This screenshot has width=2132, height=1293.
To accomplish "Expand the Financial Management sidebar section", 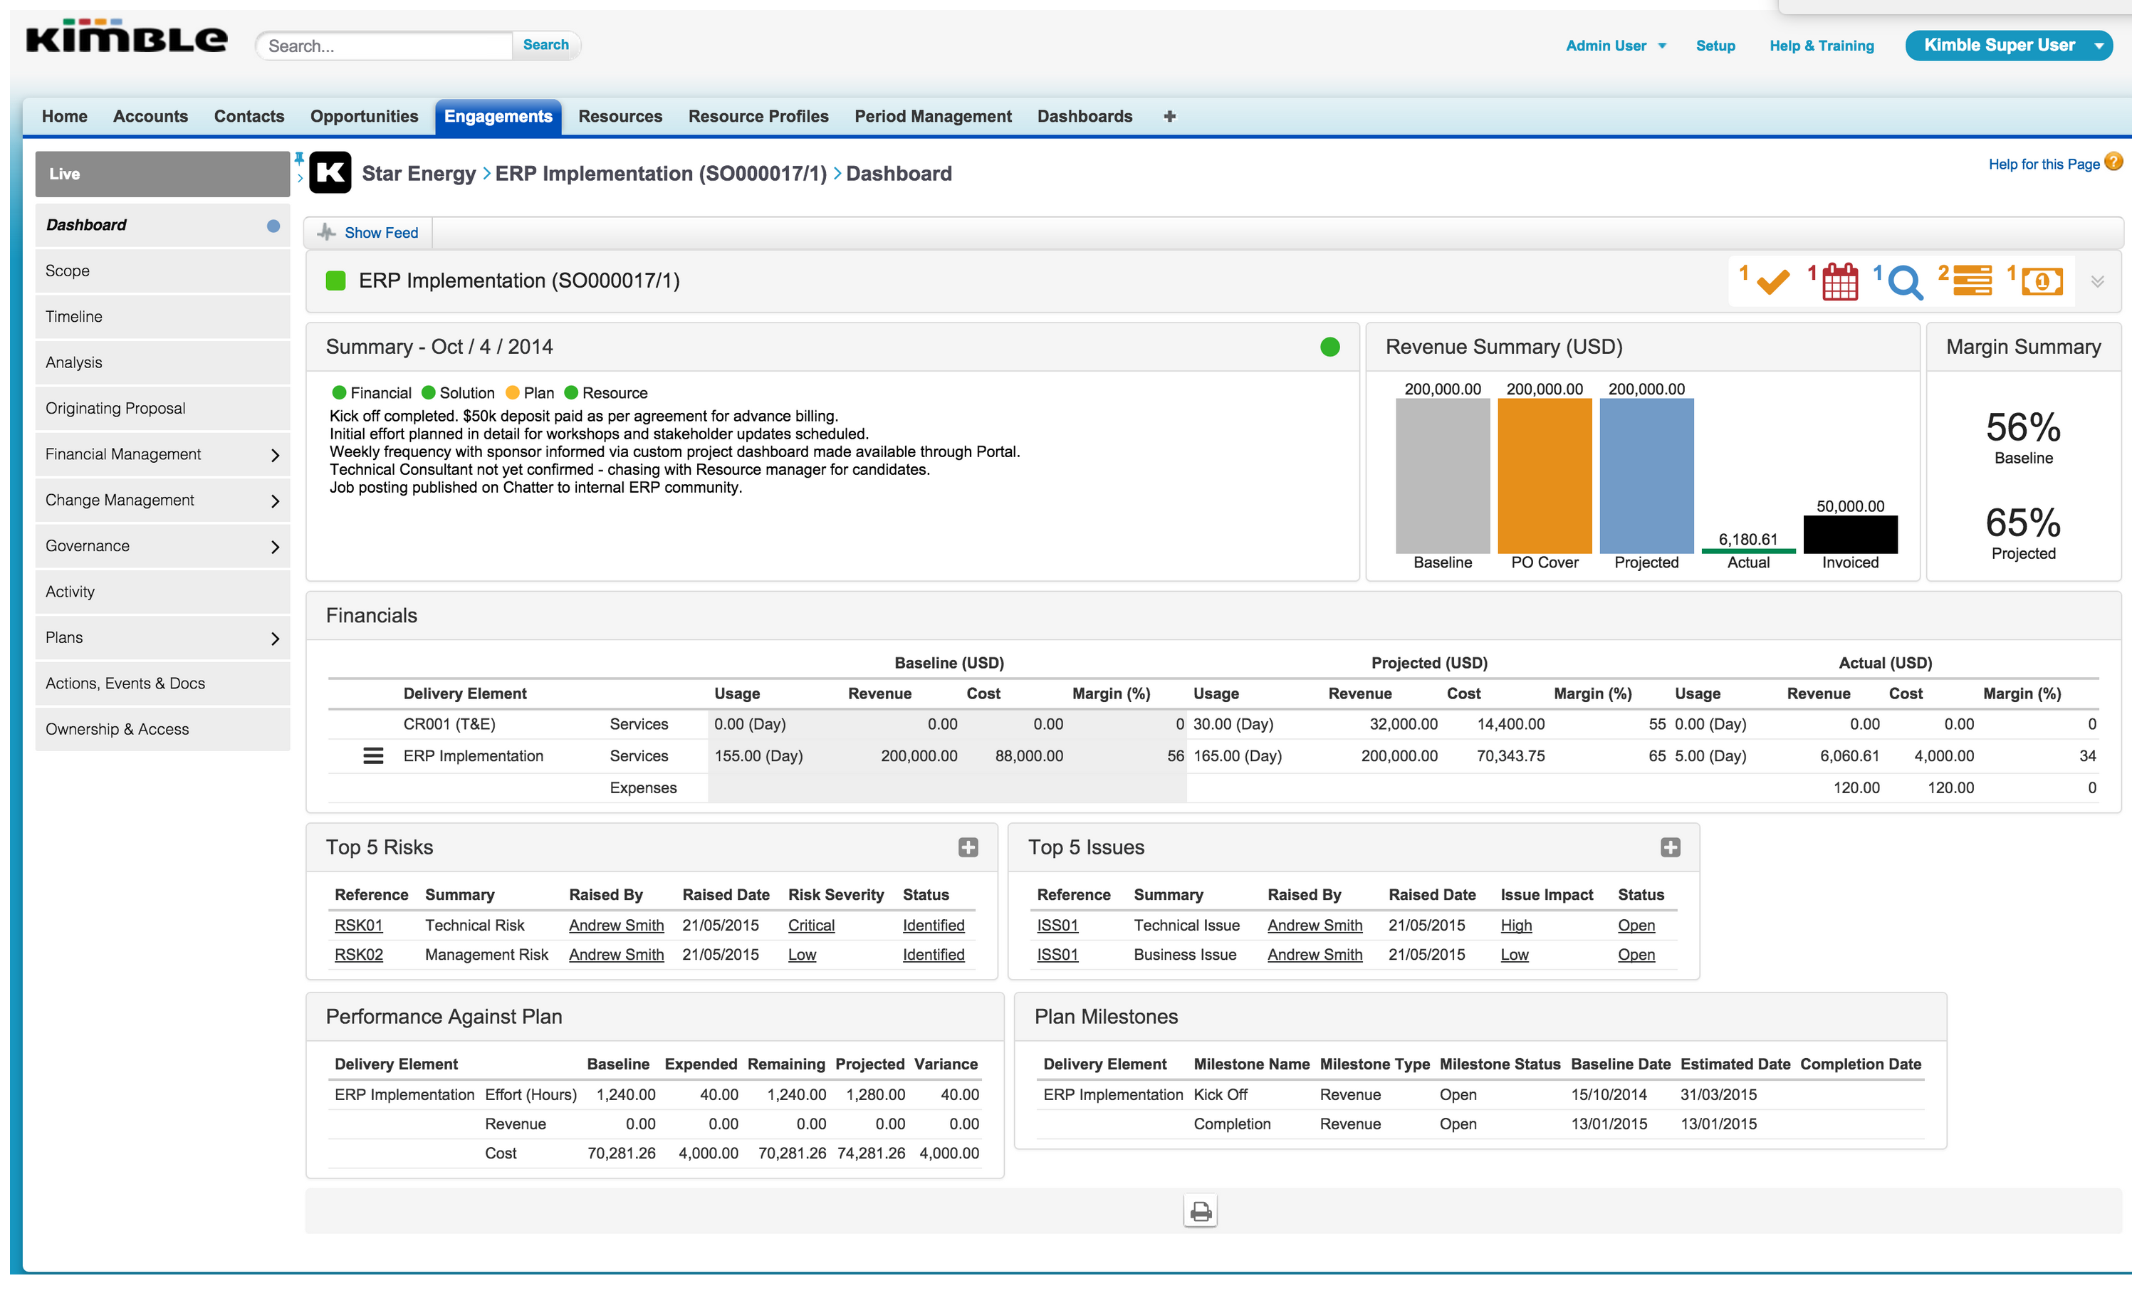I will pyautogui.click(x=275, y=455).
